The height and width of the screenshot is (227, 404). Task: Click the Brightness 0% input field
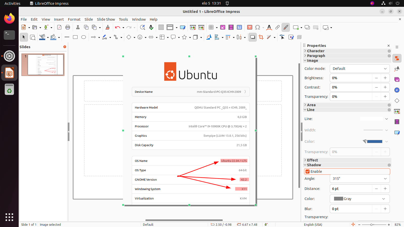351,78
